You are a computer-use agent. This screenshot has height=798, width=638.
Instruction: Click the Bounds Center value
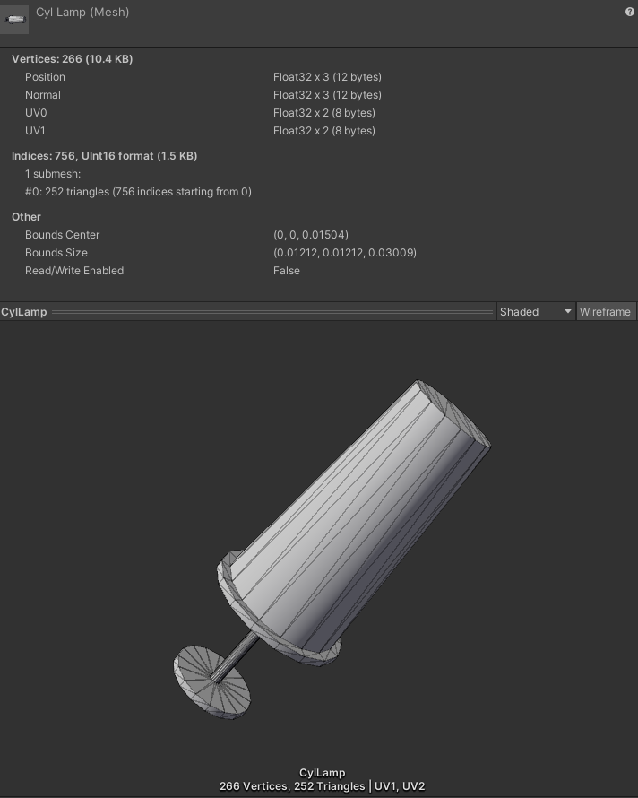coord(310,235)
